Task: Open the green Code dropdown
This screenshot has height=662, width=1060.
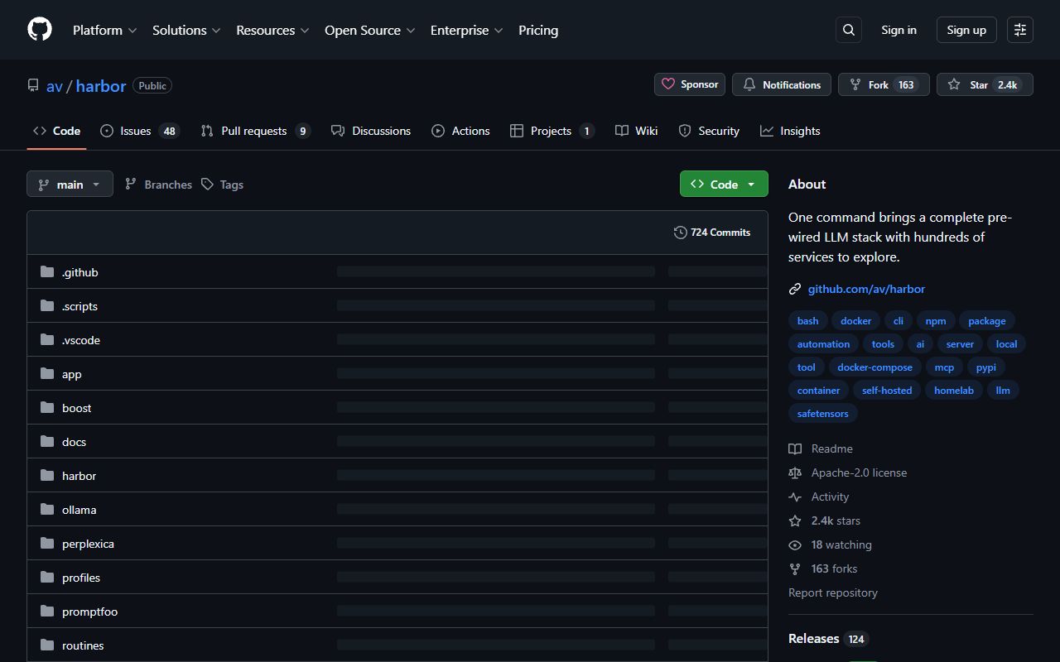Action: (723, 185)
